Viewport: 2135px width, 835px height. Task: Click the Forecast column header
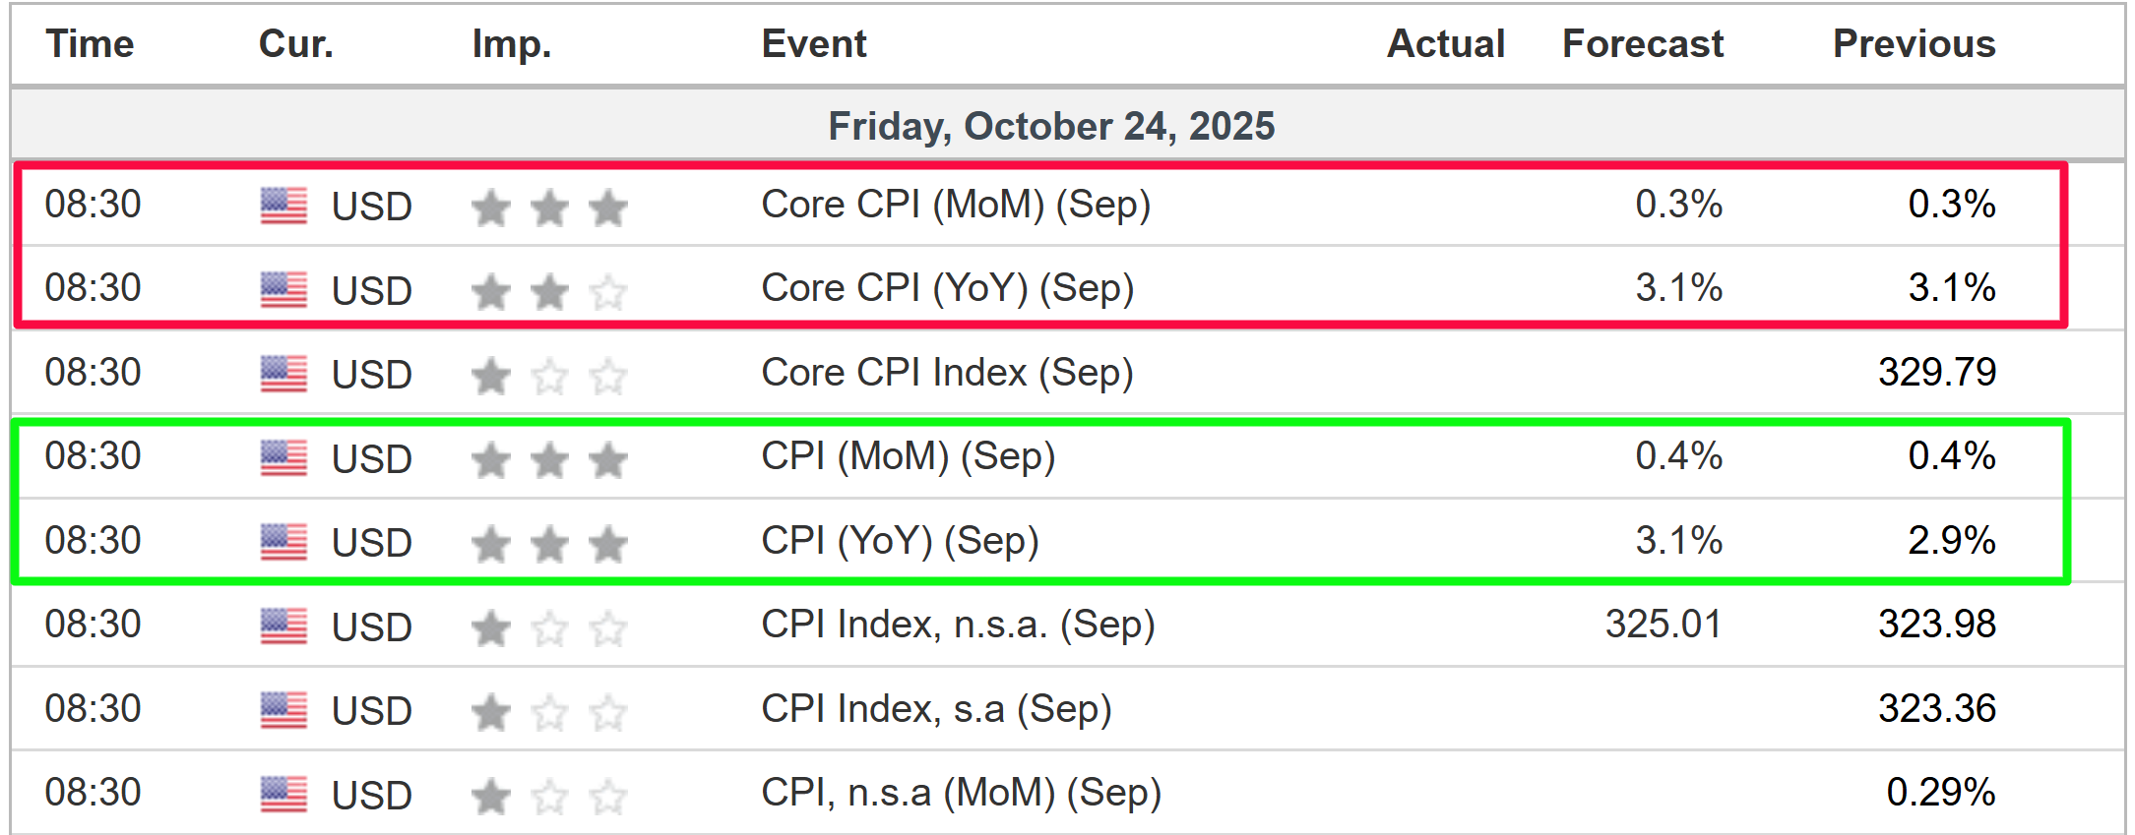coord(1643,44)
